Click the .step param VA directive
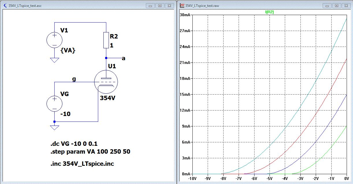Viewport: 353px width, 184px height. (90, 152)
